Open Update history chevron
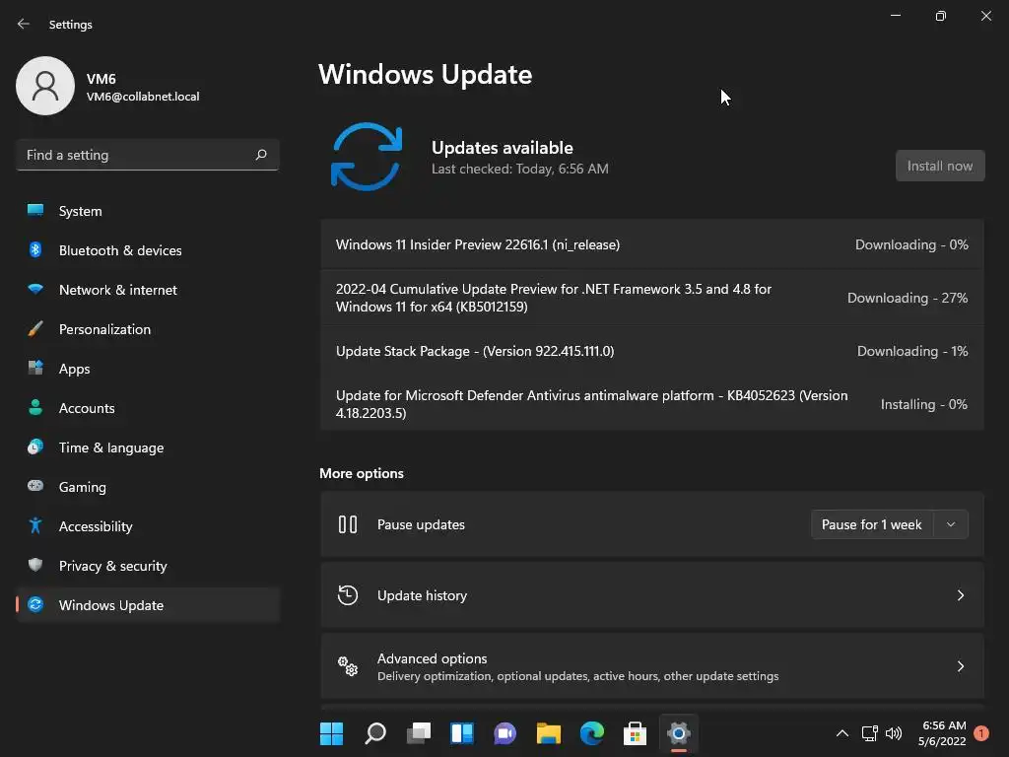The height and width of the screenshot is (757, 1009). tap(960, 595)
